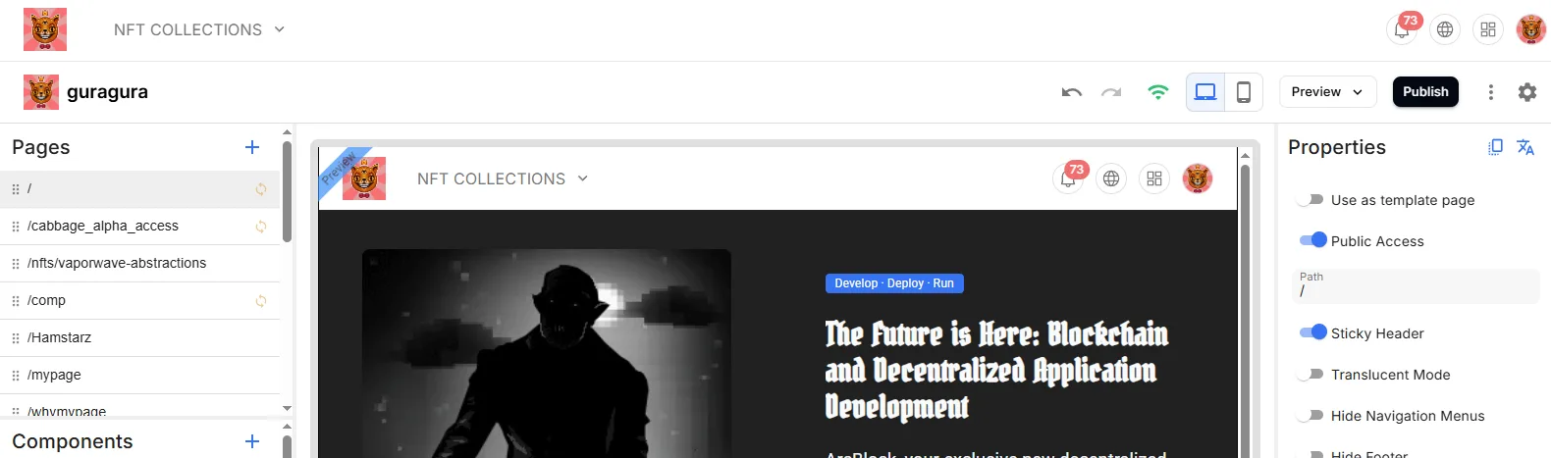Toggle Use as template page

click(1311, 200)
